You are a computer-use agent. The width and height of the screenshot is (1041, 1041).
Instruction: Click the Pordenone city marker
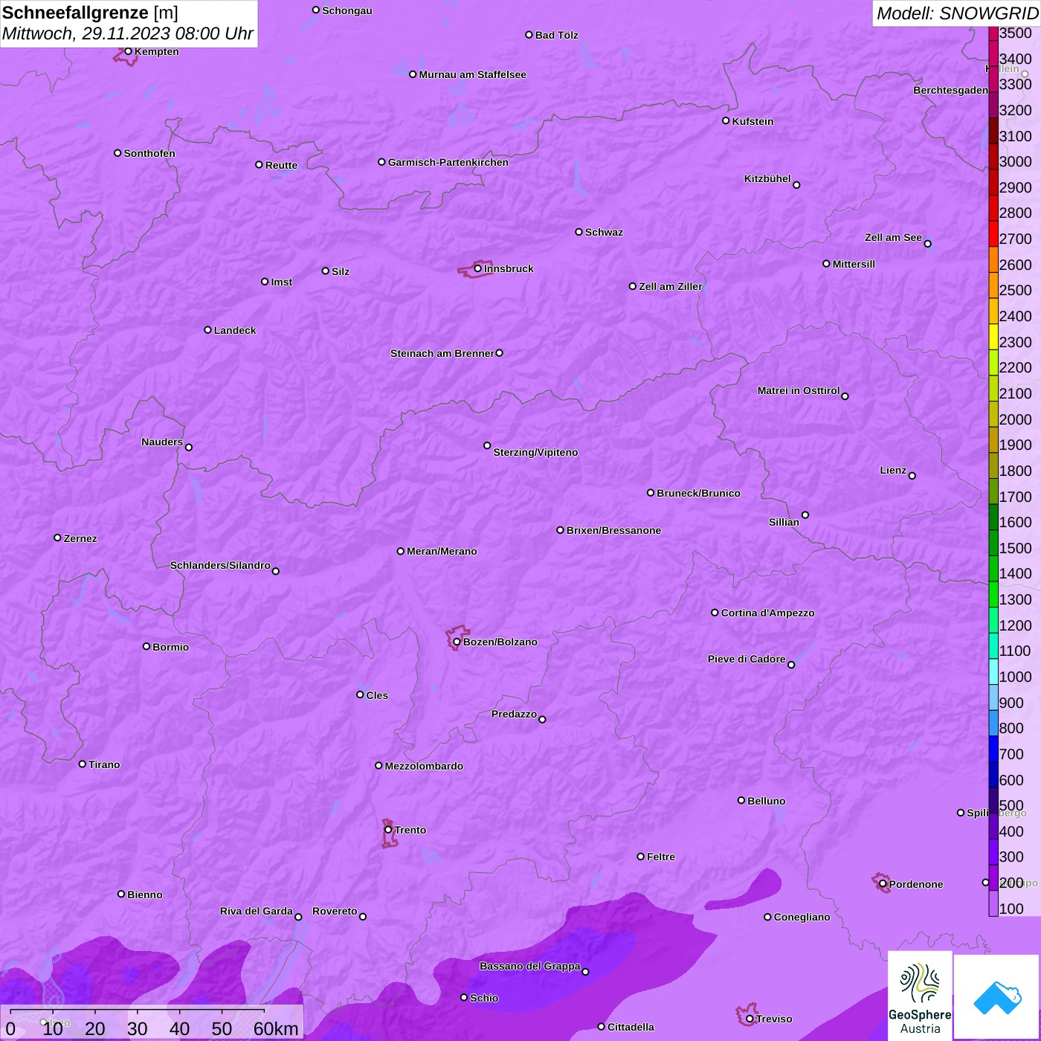point(883,884)
